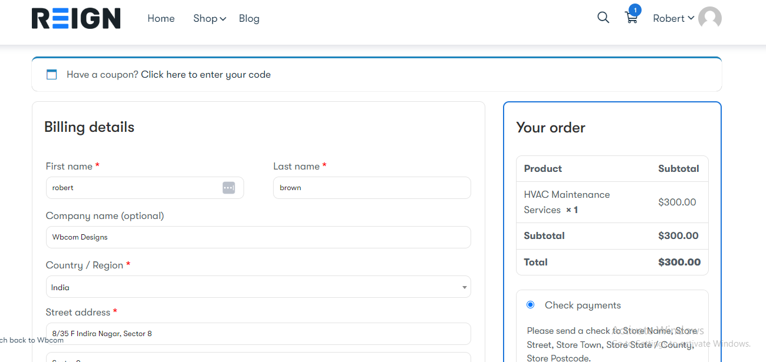The width and height of the screenshot is (766, 362).
Task: Click the Have a coupon? text
Action: (x=103, y=75)
